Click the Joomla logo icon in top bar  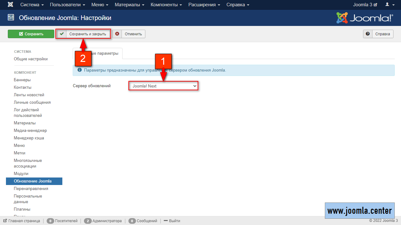[11, 5]
